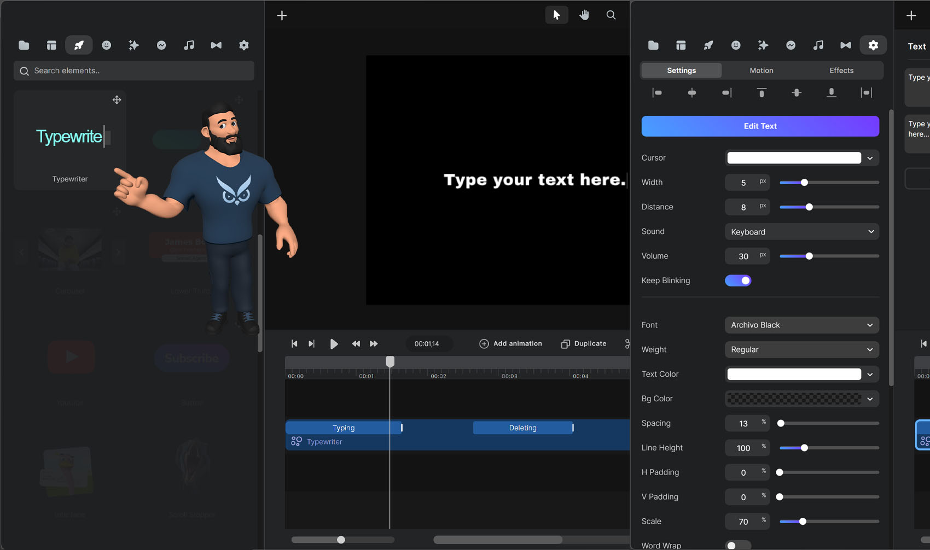Open the layout templates icon in right panel
The height and width of the screenshot is (550, 930).
point(681,45)
